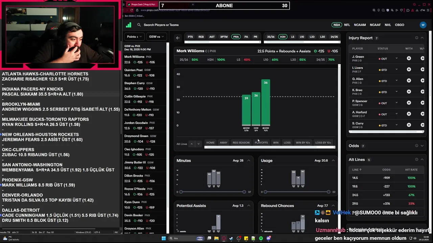Click the Windows taskbar search box

tap(186, 238)
